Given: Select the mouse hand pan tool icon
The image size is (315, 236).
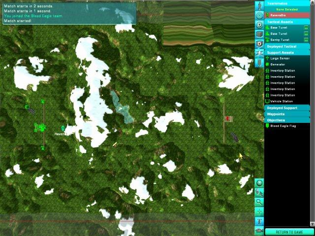Looking at the screenshot, I should click(x=259, y=193).
